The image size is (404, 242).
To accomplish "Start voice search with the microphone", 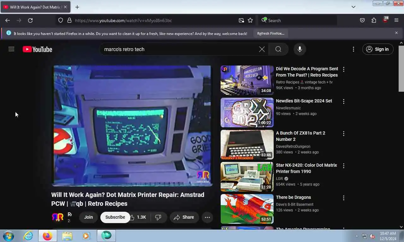I will tap(300, 49).
